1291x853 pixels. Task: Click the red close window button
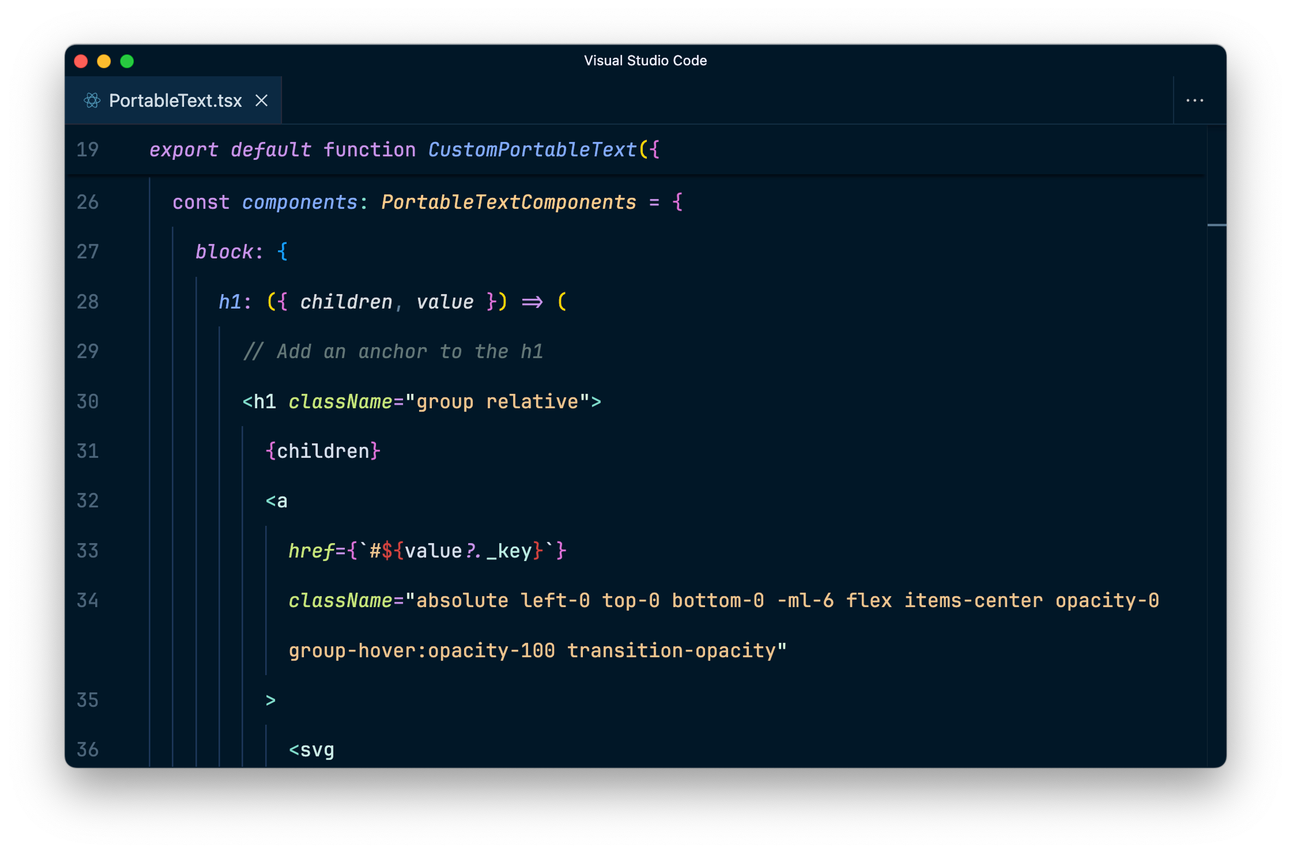tap(81, 62)
